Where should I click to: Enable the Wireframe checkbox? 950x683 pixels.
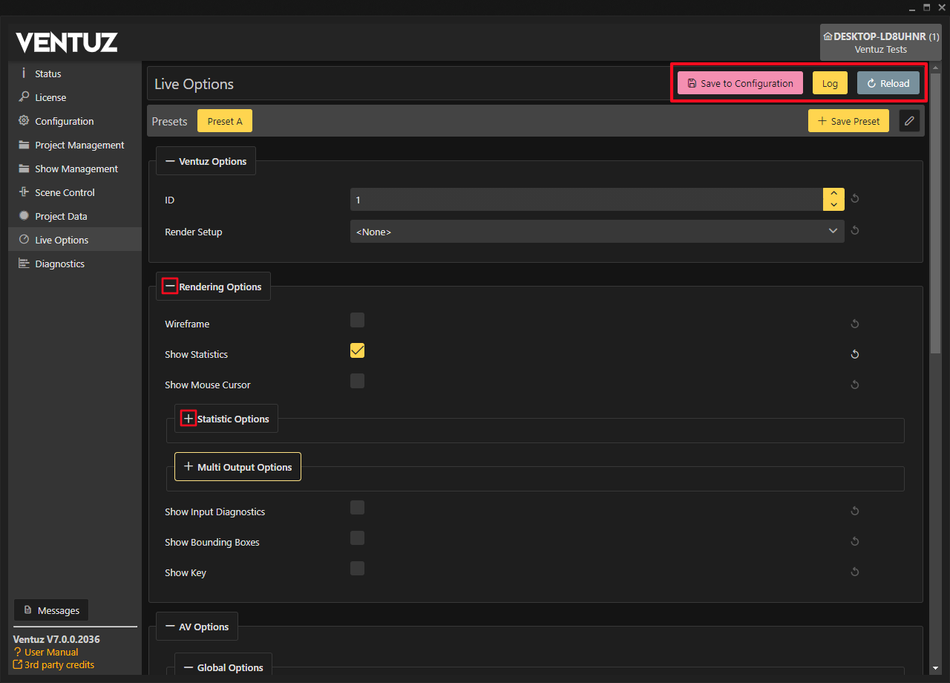click(x=357, y=320)
